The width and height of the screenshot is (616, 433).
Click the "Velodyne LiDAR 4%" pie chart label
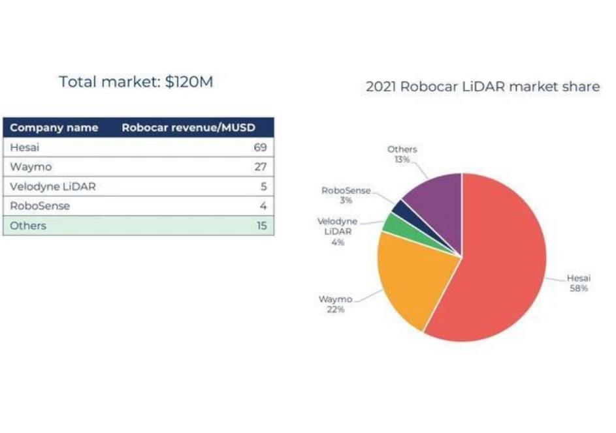[x=338, y=231]
